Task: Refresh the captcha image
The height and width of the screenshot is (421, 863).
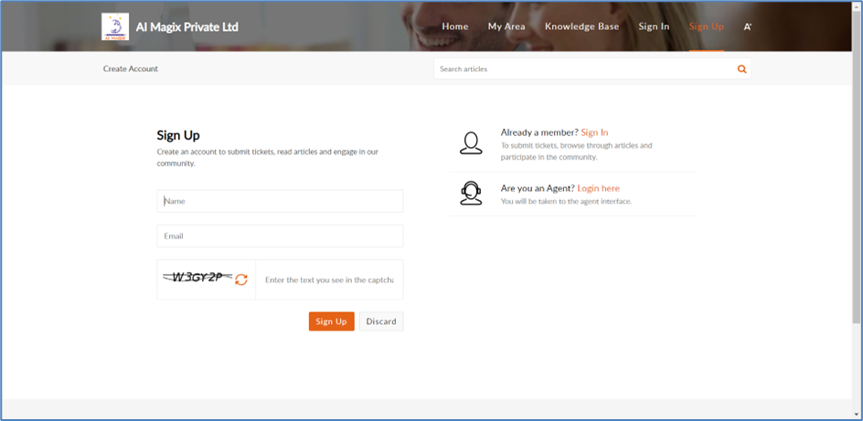Action: click(241, 279)
